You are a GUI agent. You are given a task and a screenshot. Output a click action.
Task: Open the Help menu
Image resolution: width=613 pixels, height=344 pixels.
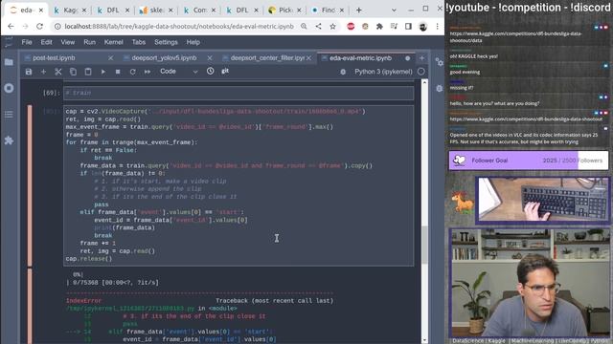193,42
